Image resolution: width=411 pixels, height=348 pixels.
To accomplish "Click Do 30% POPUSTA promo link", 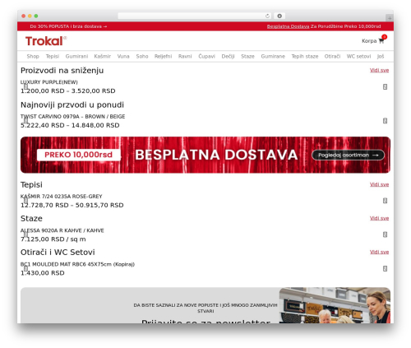I will (x=68, y=26).
